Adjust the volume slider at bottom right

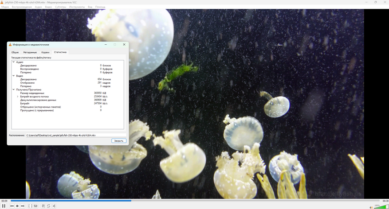coord(381,206)
